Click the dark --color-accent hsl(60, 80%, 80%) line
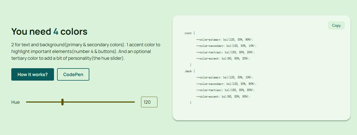This screenshot has width=357, height=135. tap(223, 96)
